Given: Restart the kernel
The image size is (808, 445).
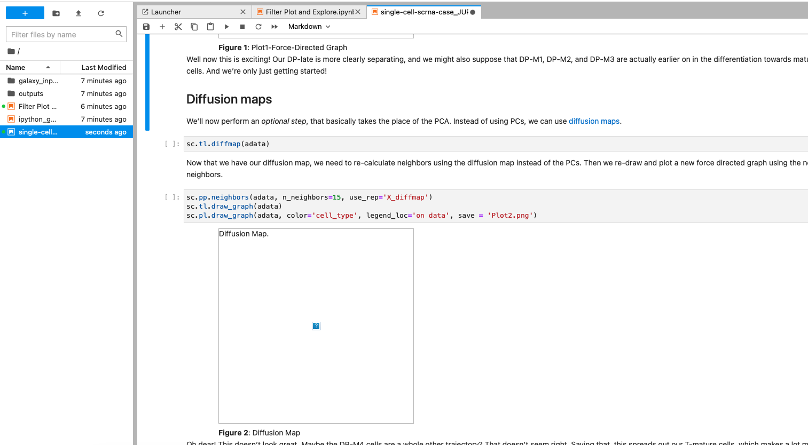Looking at the screenshot, I should tap(258, 26).
